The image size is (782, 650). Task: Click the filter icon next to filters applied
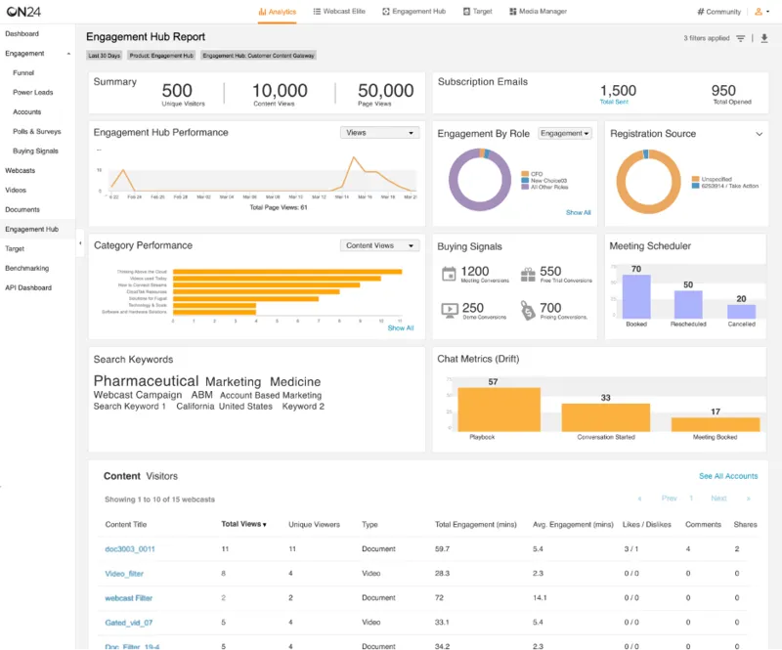[741, 38]
